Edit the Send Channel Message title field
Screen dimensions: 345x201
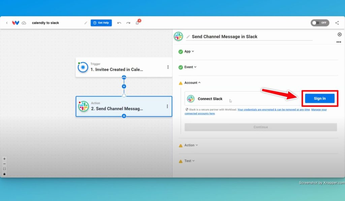click(249, 37)
